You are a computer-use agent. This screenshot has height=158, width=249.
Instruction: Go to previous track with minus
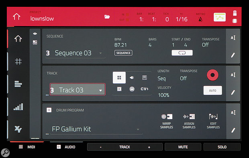coord(101,147)
